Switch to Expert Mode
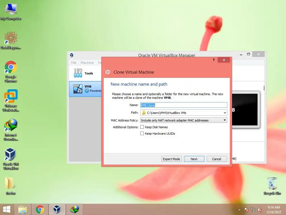 171,159
